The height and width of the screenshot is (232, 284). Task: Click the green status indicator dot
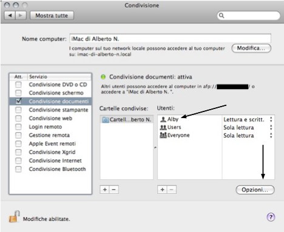[x=103, y=77]
